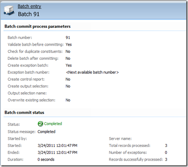188x167 pixels.
Task: Select the Batch commit status heading
Action: [24, 112]
